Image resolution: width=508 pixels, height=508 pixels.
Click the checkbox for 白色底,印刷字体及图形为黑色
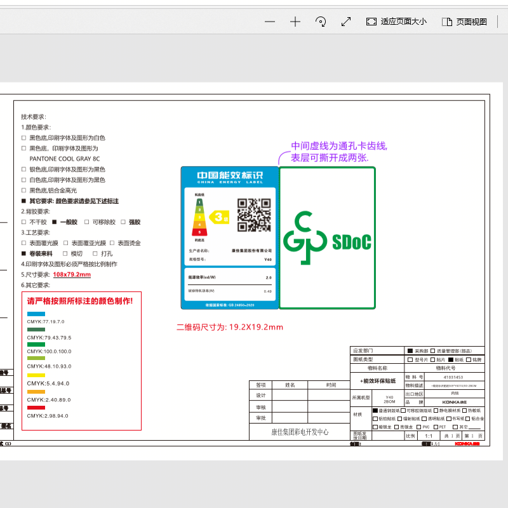point(23,180)
